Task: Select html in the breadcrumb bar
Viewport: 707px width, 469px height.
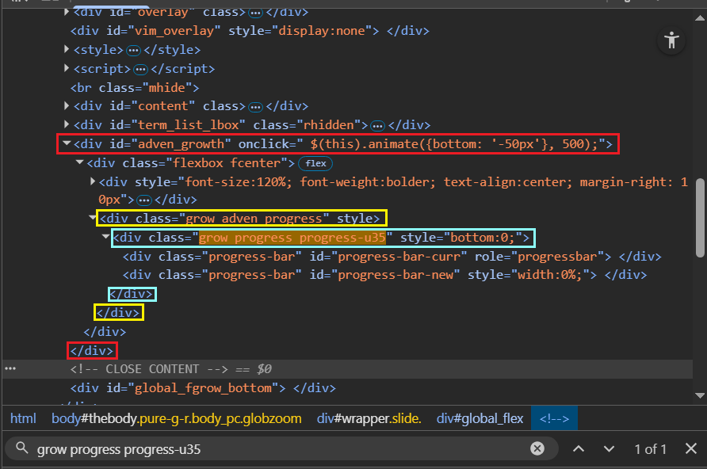Action: [23, 418]
